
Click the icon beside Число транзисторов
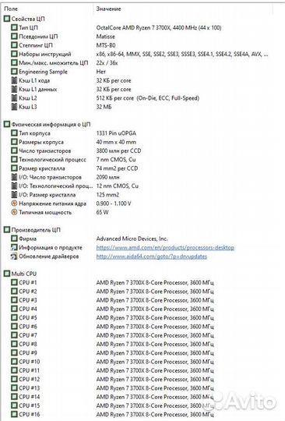[x=14, y=150]
